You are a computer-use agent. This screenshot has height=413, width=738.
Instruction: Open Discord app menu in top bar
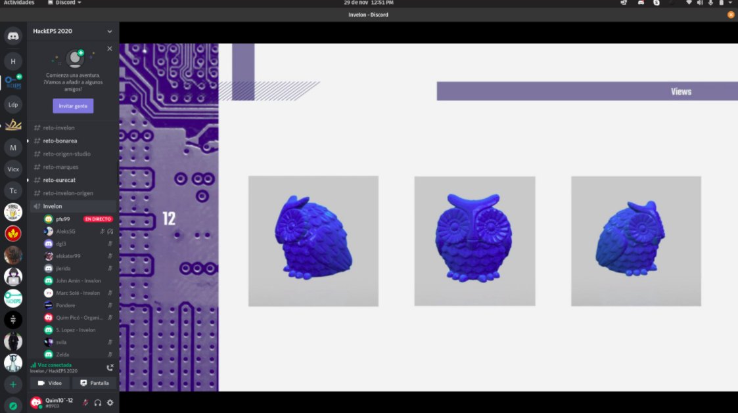pyautogui.click(x=64, y=3)
